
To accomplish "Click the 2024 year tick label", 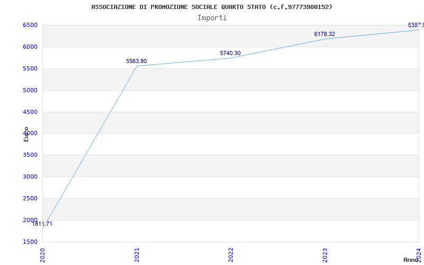I will 419,254.
